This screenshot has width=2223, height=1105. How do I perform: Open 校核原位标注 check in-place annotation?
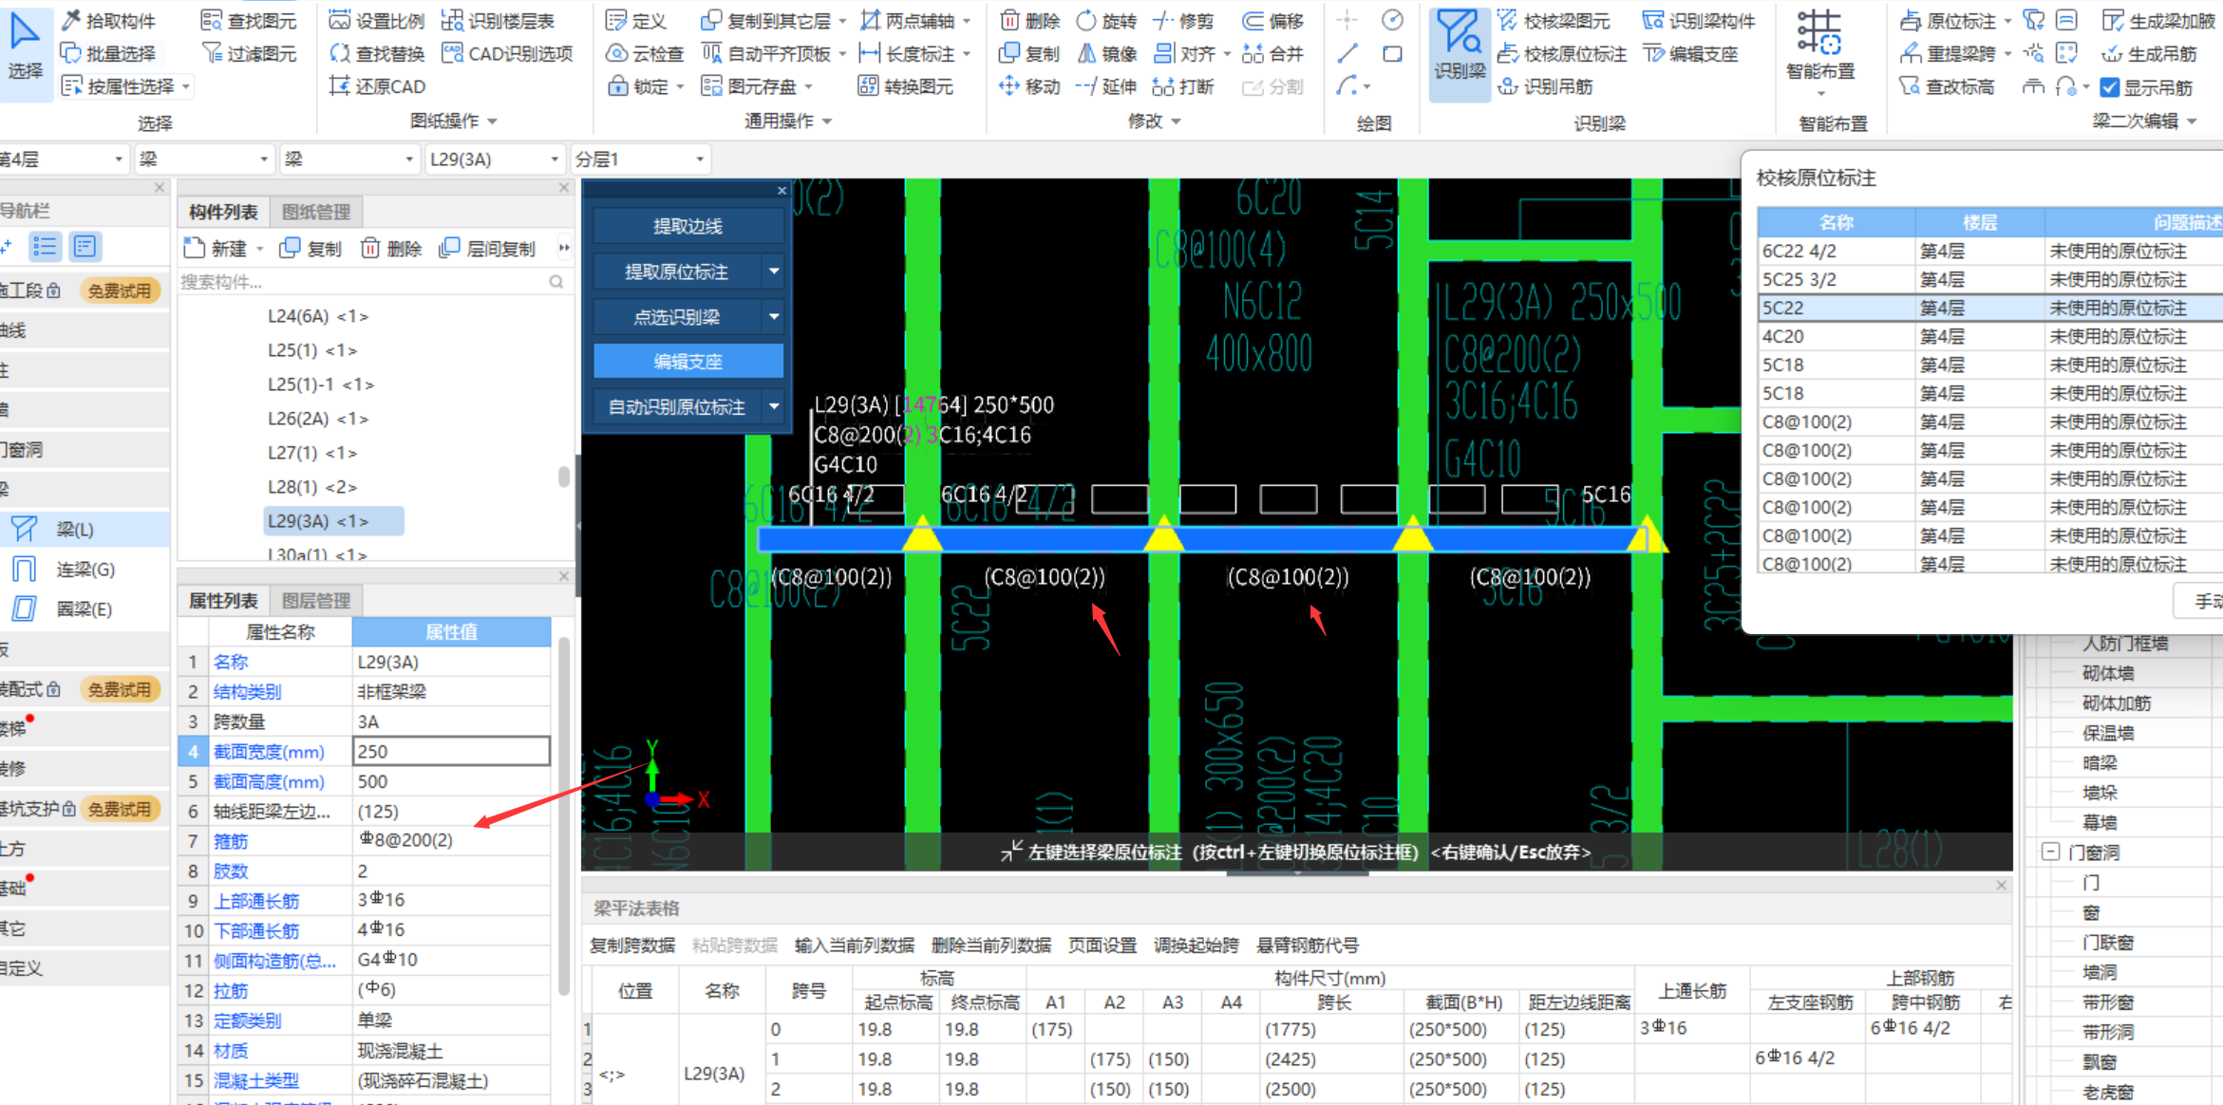pos(1562,53)
